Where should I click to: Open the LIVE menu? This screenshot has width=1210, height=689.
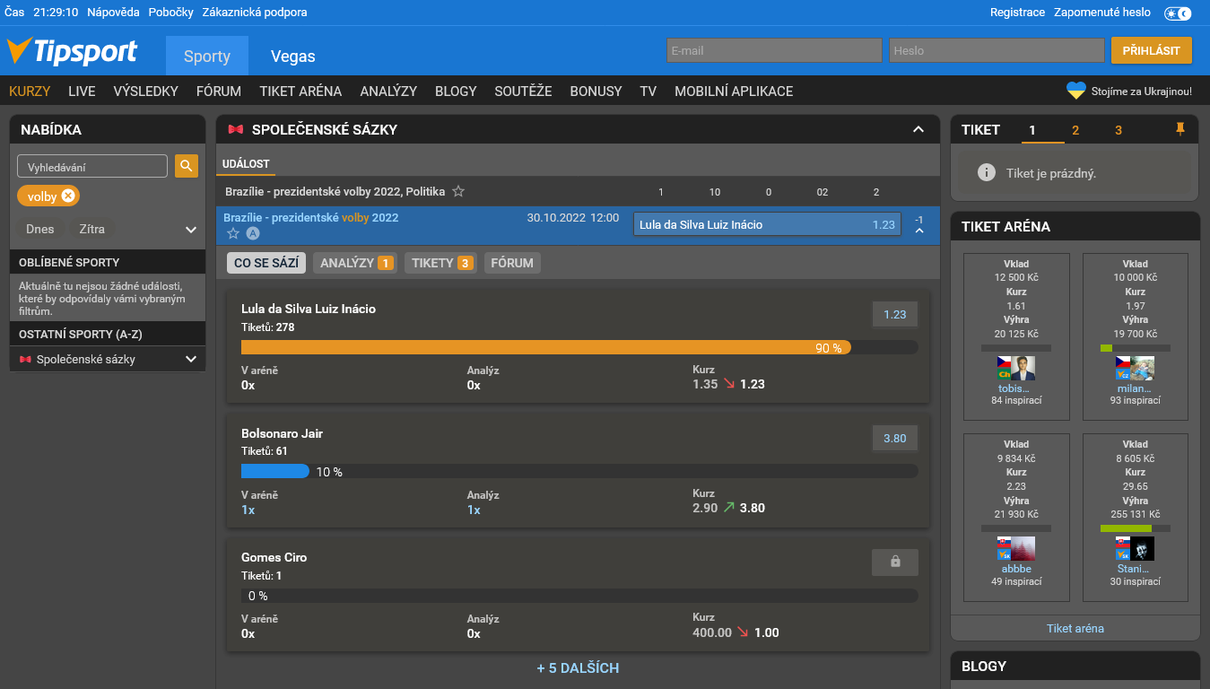[82, 91]
